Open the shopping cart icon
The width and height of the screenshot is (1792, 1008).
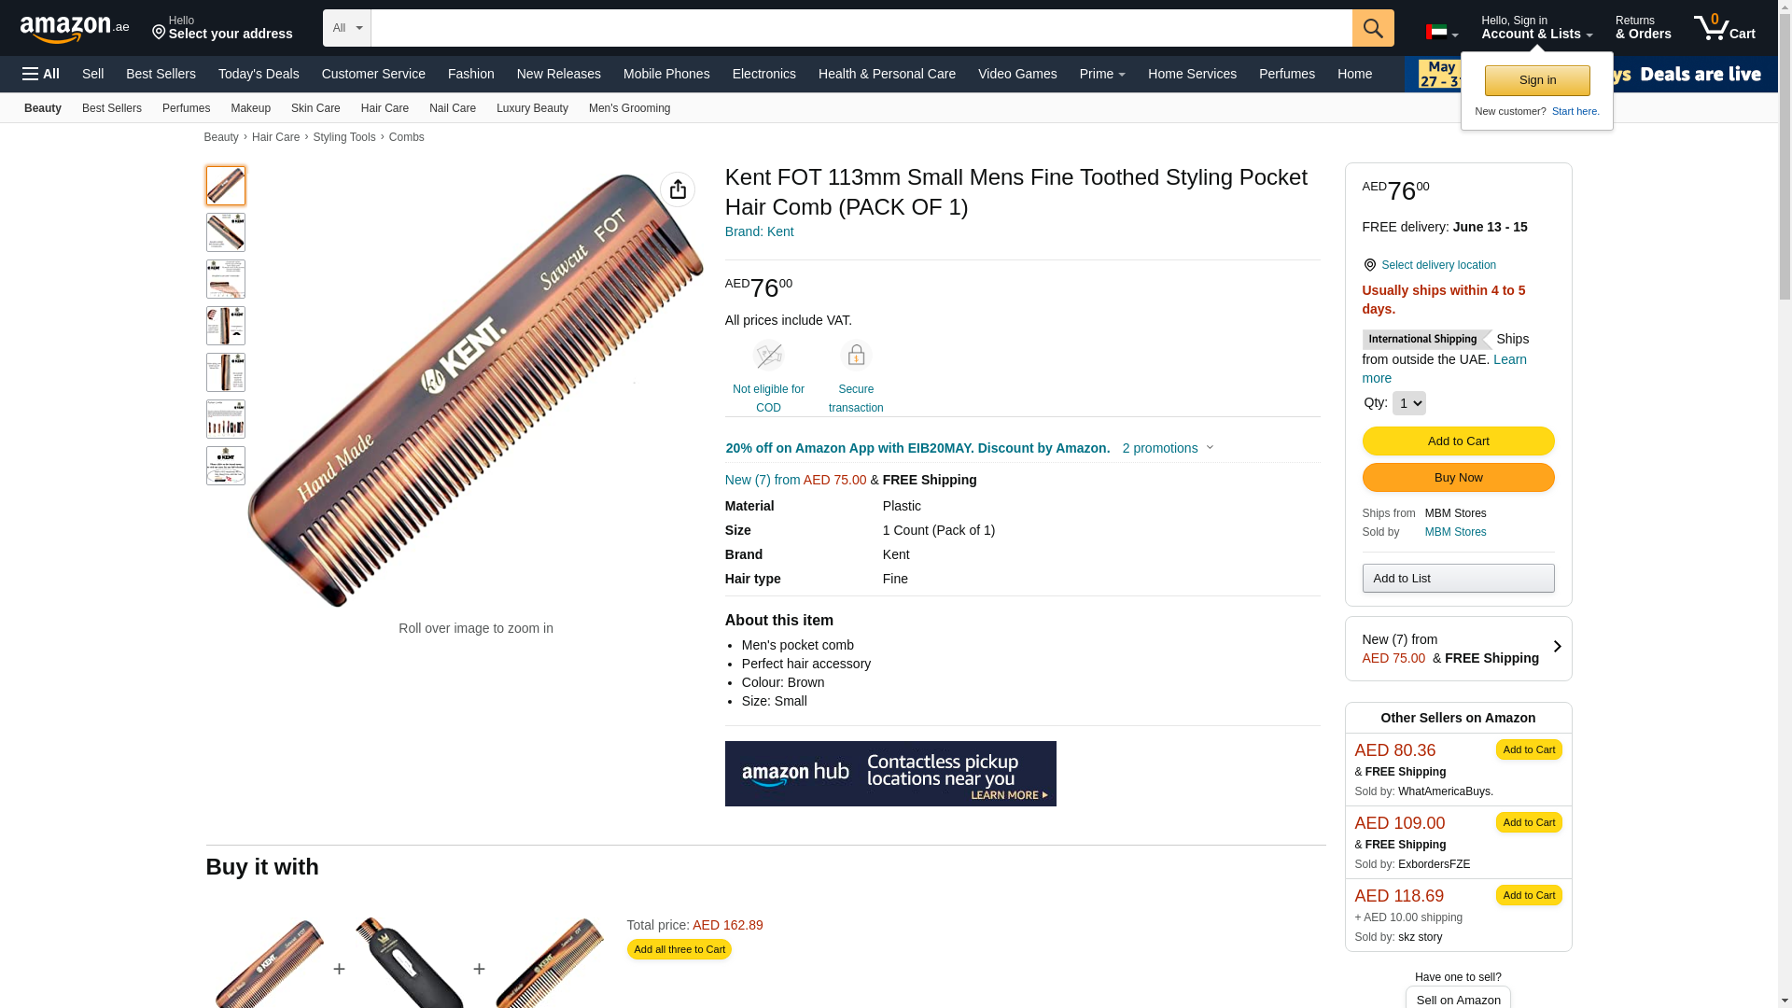[x=1724, y=28]
